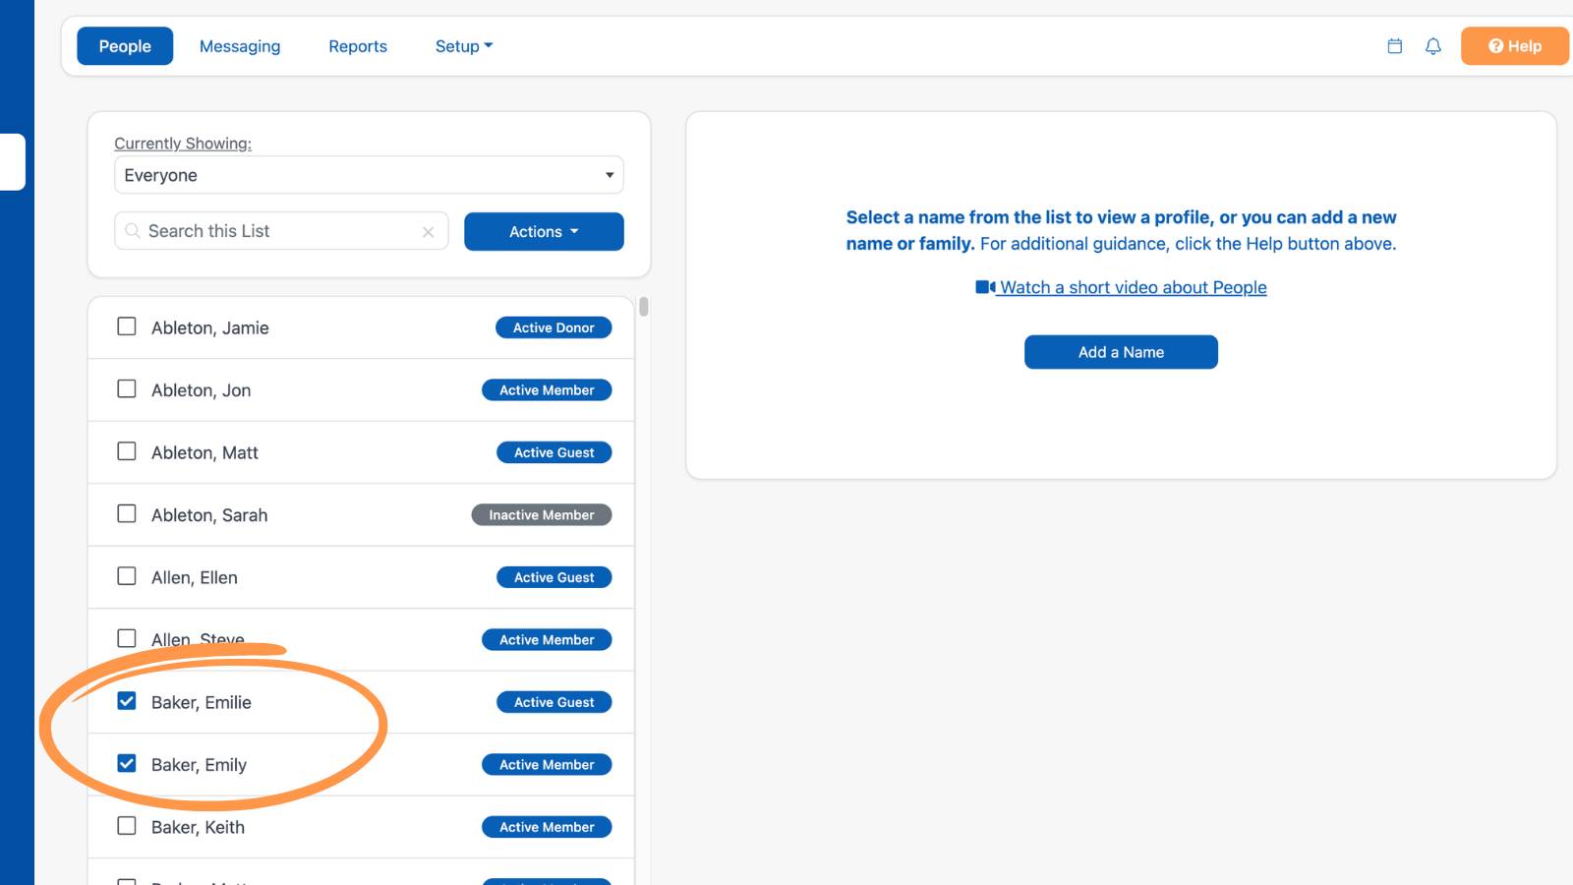This screenshot has width=1573, height=885.
Task: Click Active Member badge for Ableton, Jon
Action: tap(547, 390)
